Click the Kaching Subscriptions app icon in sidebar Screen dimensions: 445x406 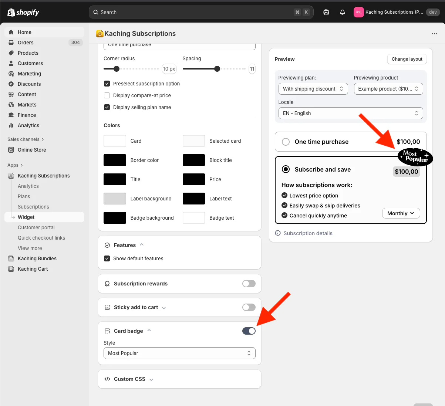pyautogui.click(x=11, y=176)
